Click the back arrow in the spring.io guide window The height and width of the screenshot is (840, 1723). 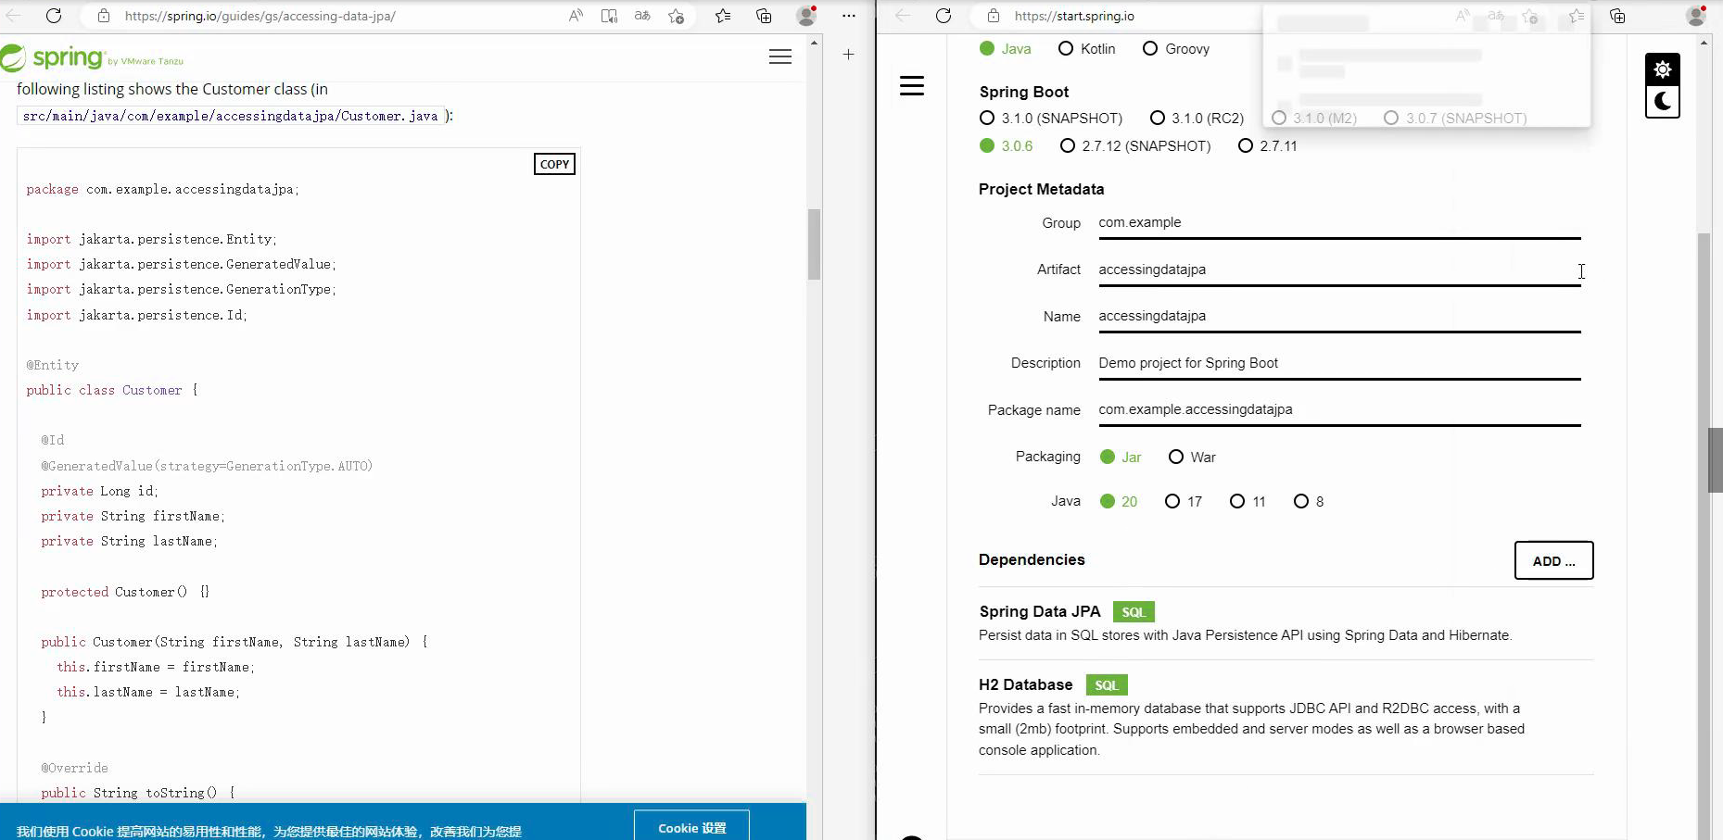(x=13, y=16)
